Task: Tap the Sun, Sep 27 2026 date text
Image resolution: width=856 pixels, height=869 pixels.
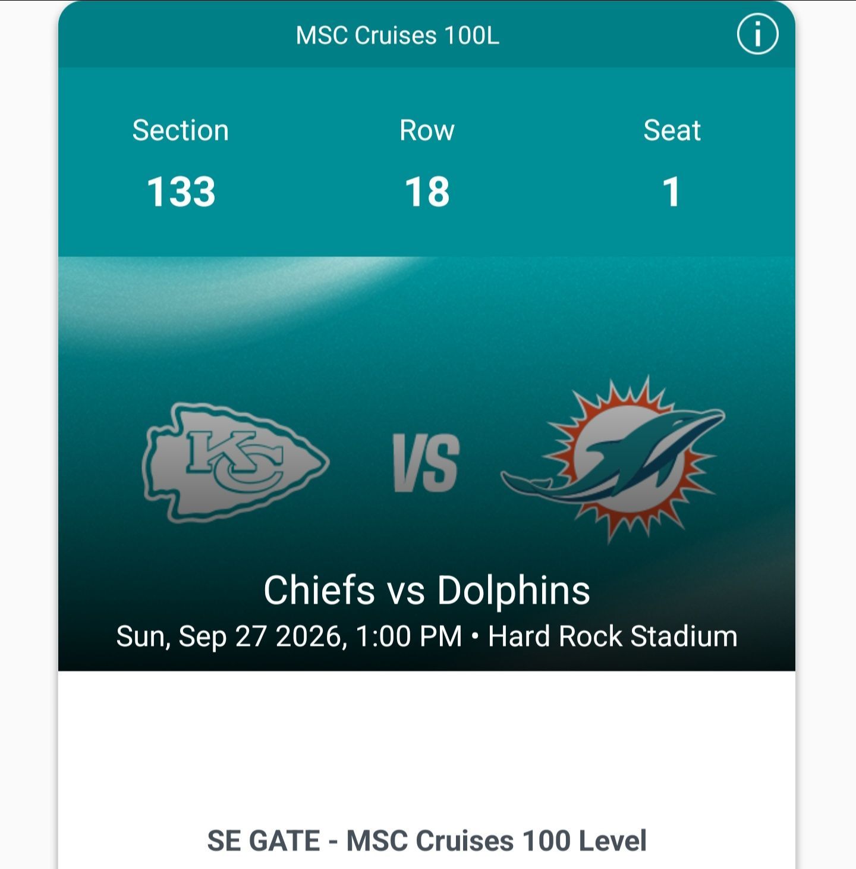Action: tap(230, 636)
